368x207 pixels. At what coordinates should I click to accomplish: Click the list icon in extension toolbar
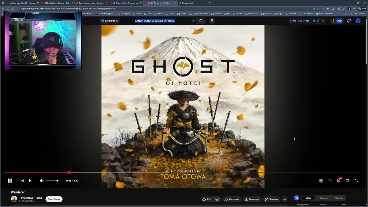pos(318,21)
